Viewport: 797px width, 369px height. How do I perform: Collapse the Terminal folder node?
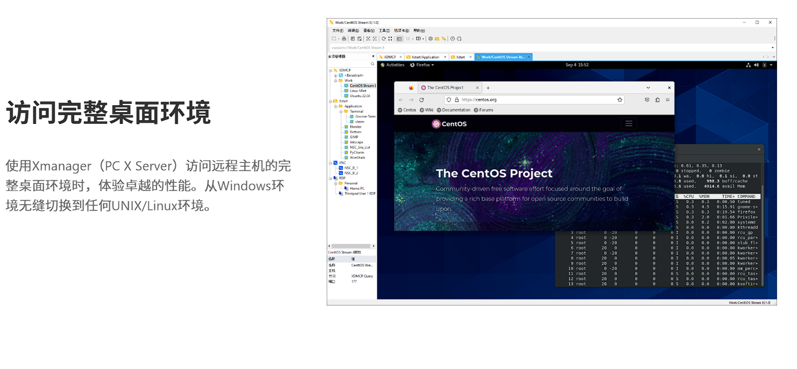click(341, 111)
